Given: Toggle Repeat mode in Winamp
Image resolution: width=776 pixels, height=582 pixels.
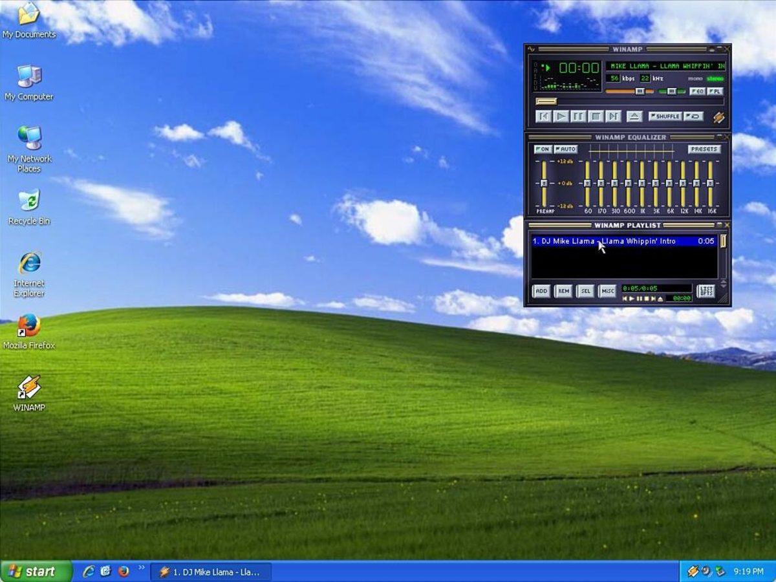Looking at the screenshot, I should click(694, 116).
